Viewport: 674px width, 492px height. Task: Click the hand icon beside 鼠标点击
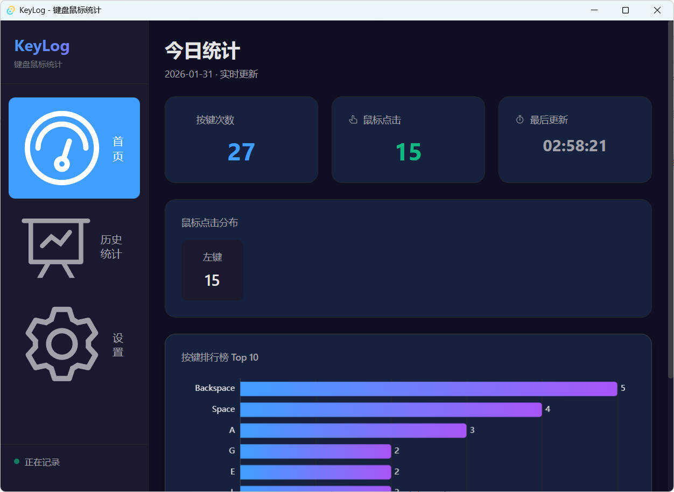pyautogui.click(x=353, y=120)
